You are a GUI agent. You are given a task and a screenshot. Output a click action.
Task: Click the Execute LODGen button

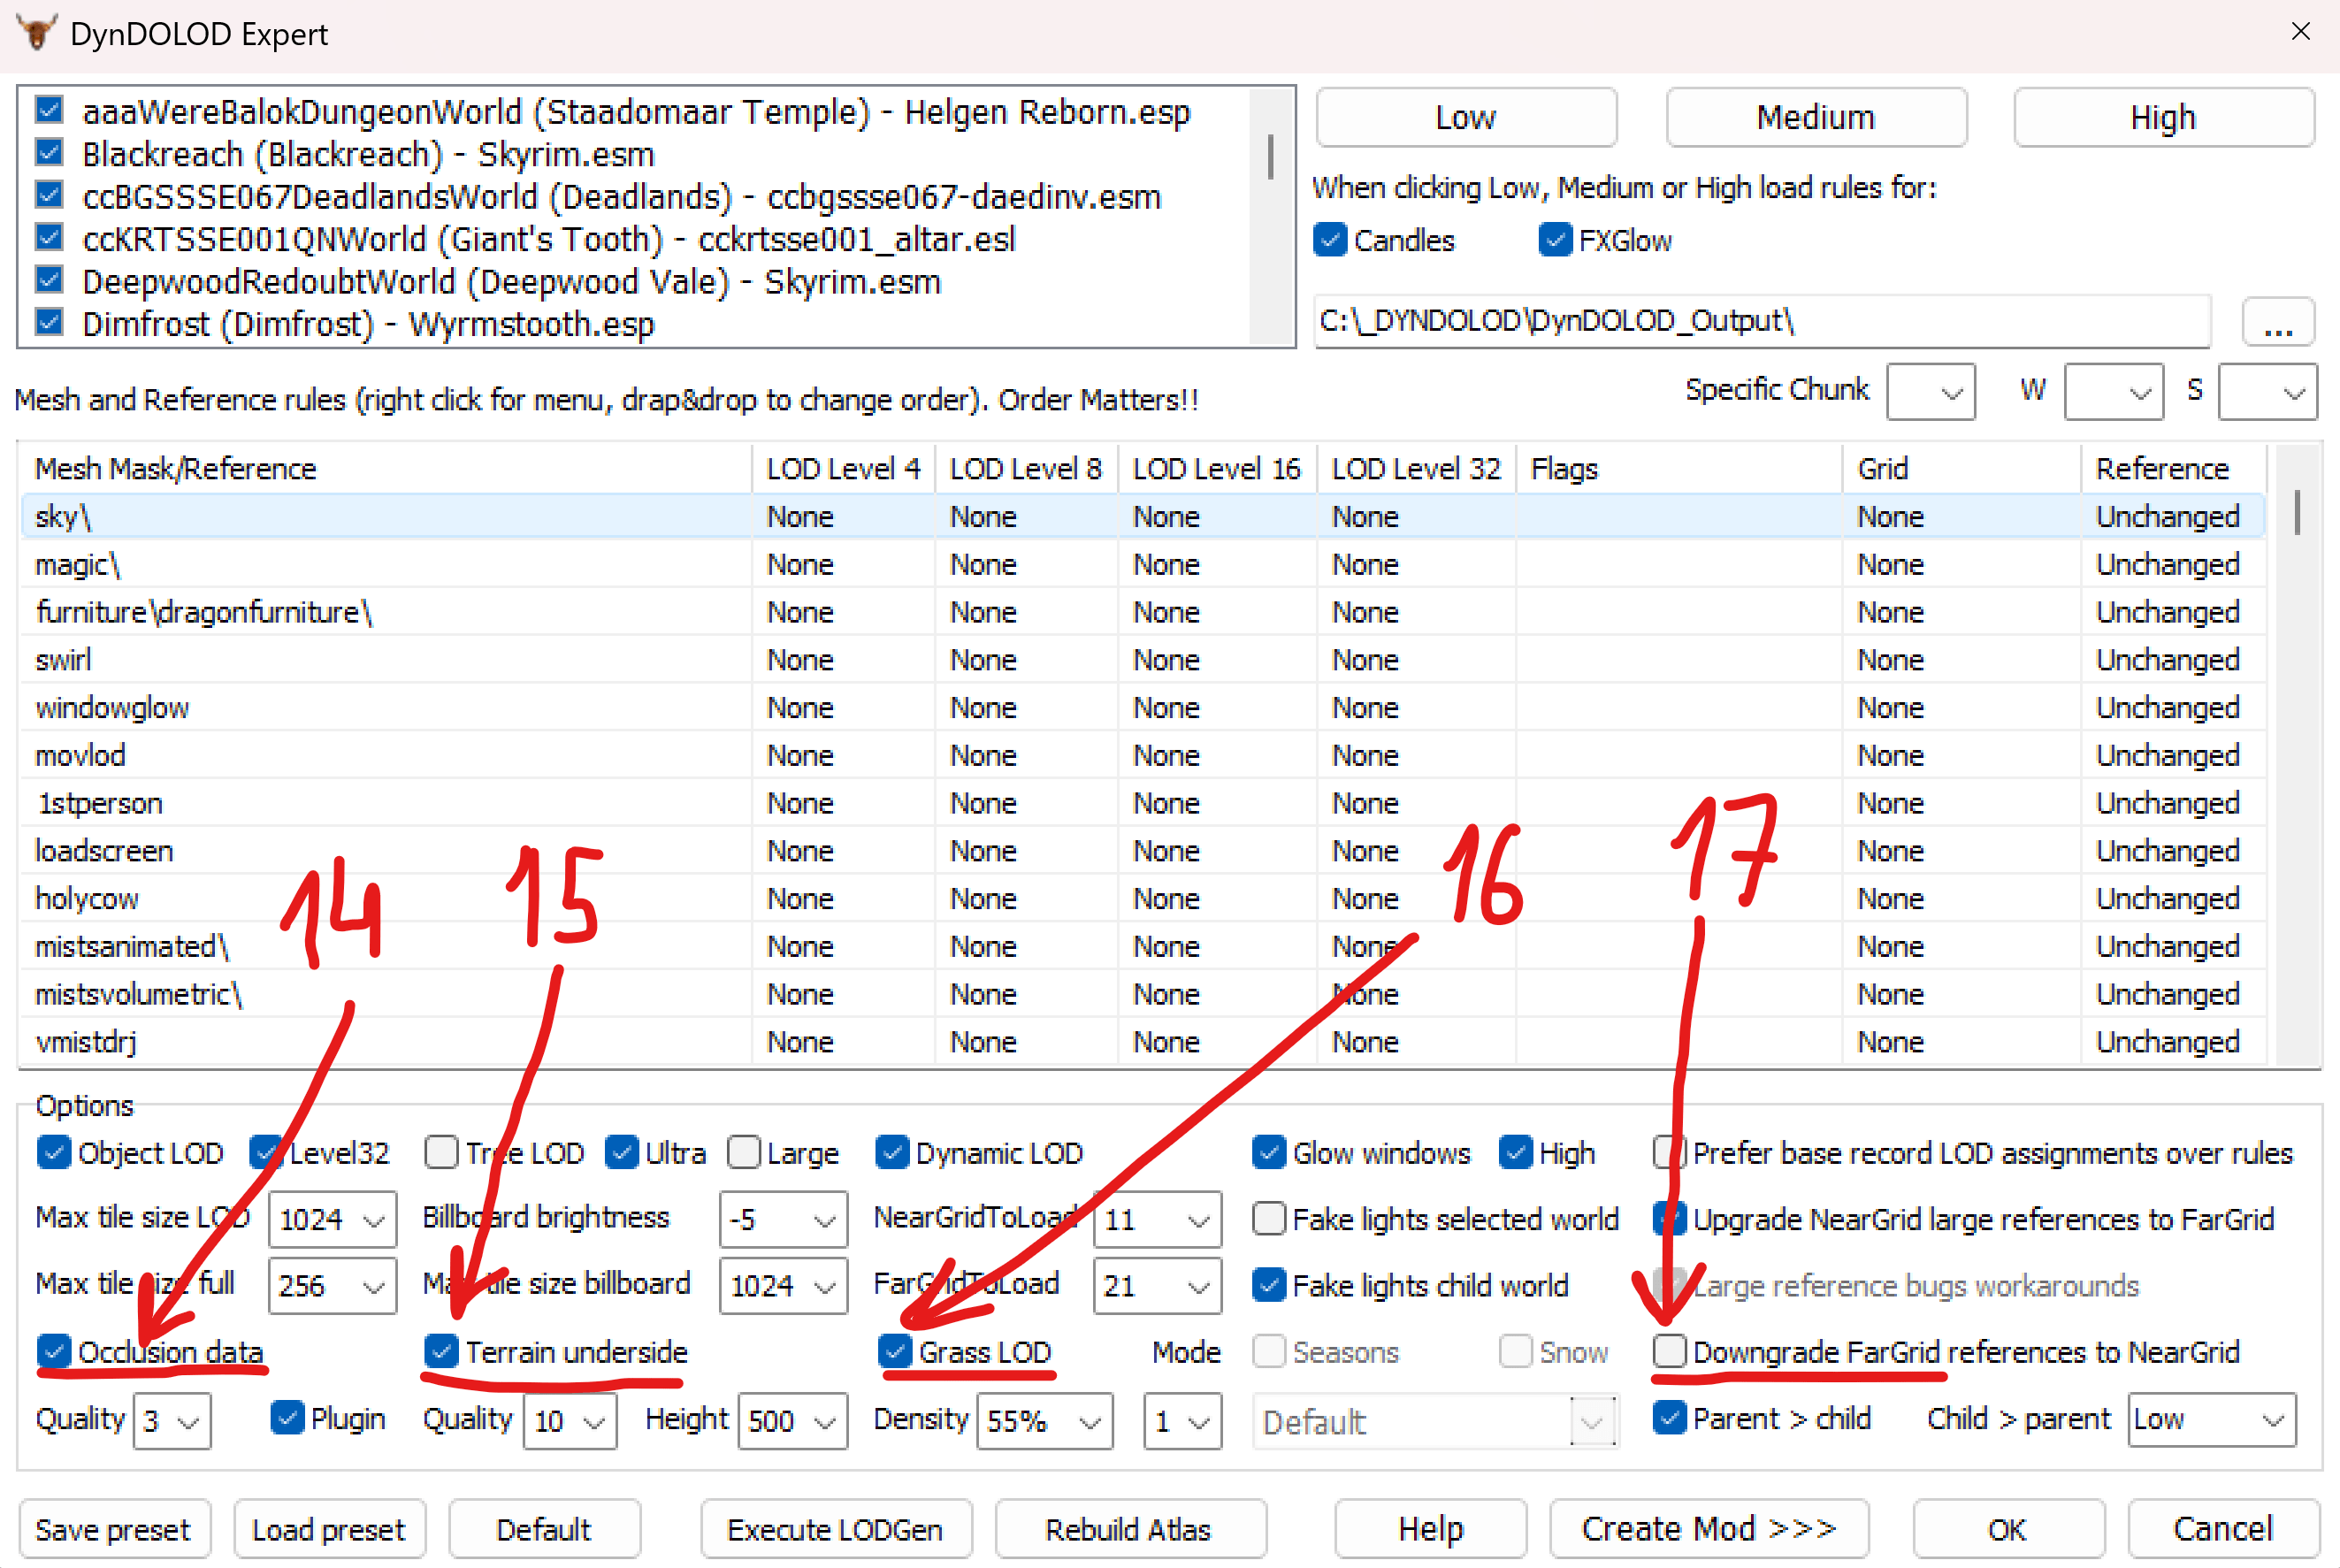(835, 1529)
